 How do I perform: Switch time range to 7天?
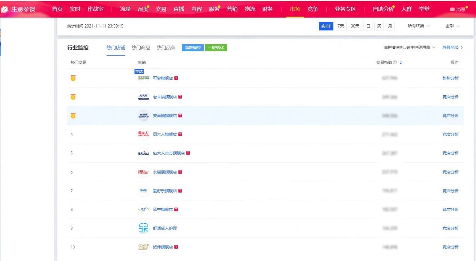[x=341, y=26]
